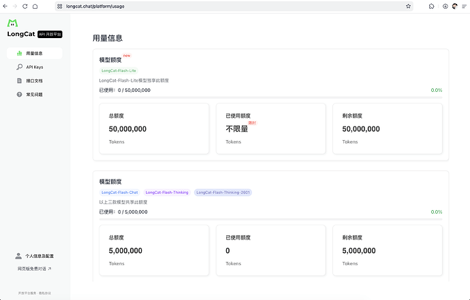Open the browser downloads icon

[445, 6]
